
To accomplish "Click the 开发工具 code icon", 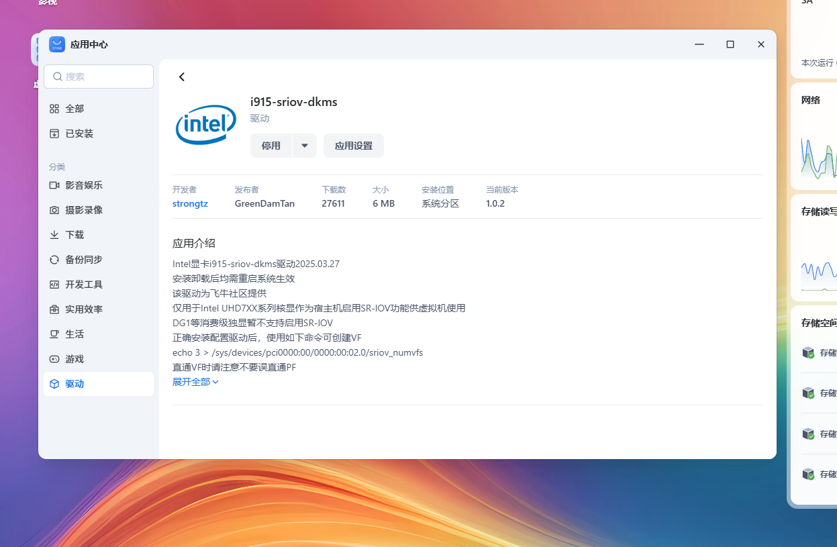I will tap(54, 285).
